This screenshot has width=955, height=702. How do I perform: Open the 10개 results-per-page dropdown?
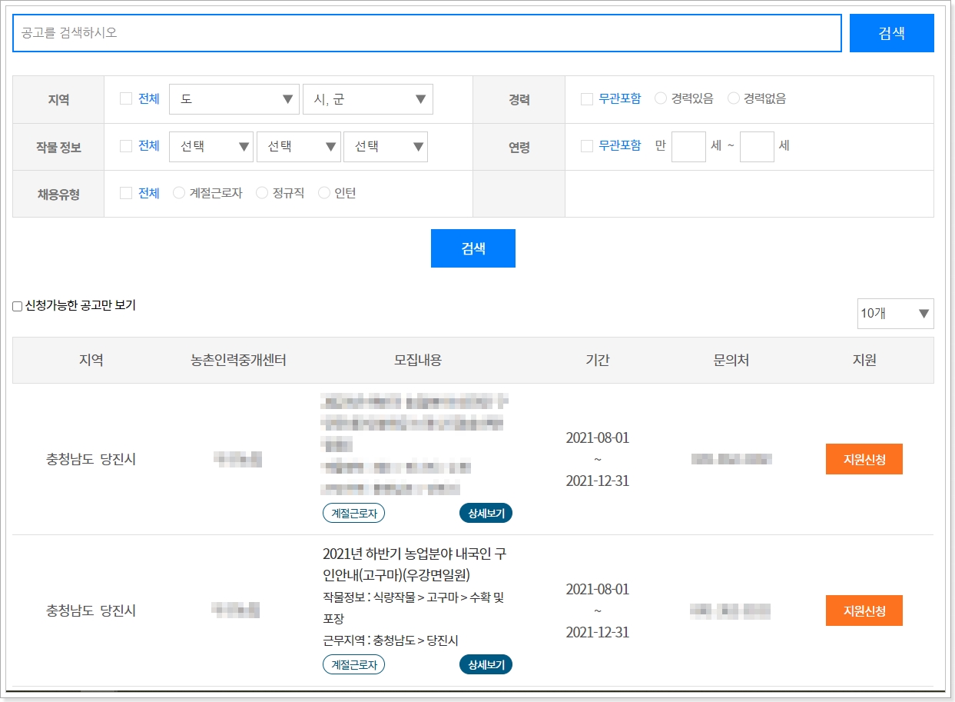[896, 314]
